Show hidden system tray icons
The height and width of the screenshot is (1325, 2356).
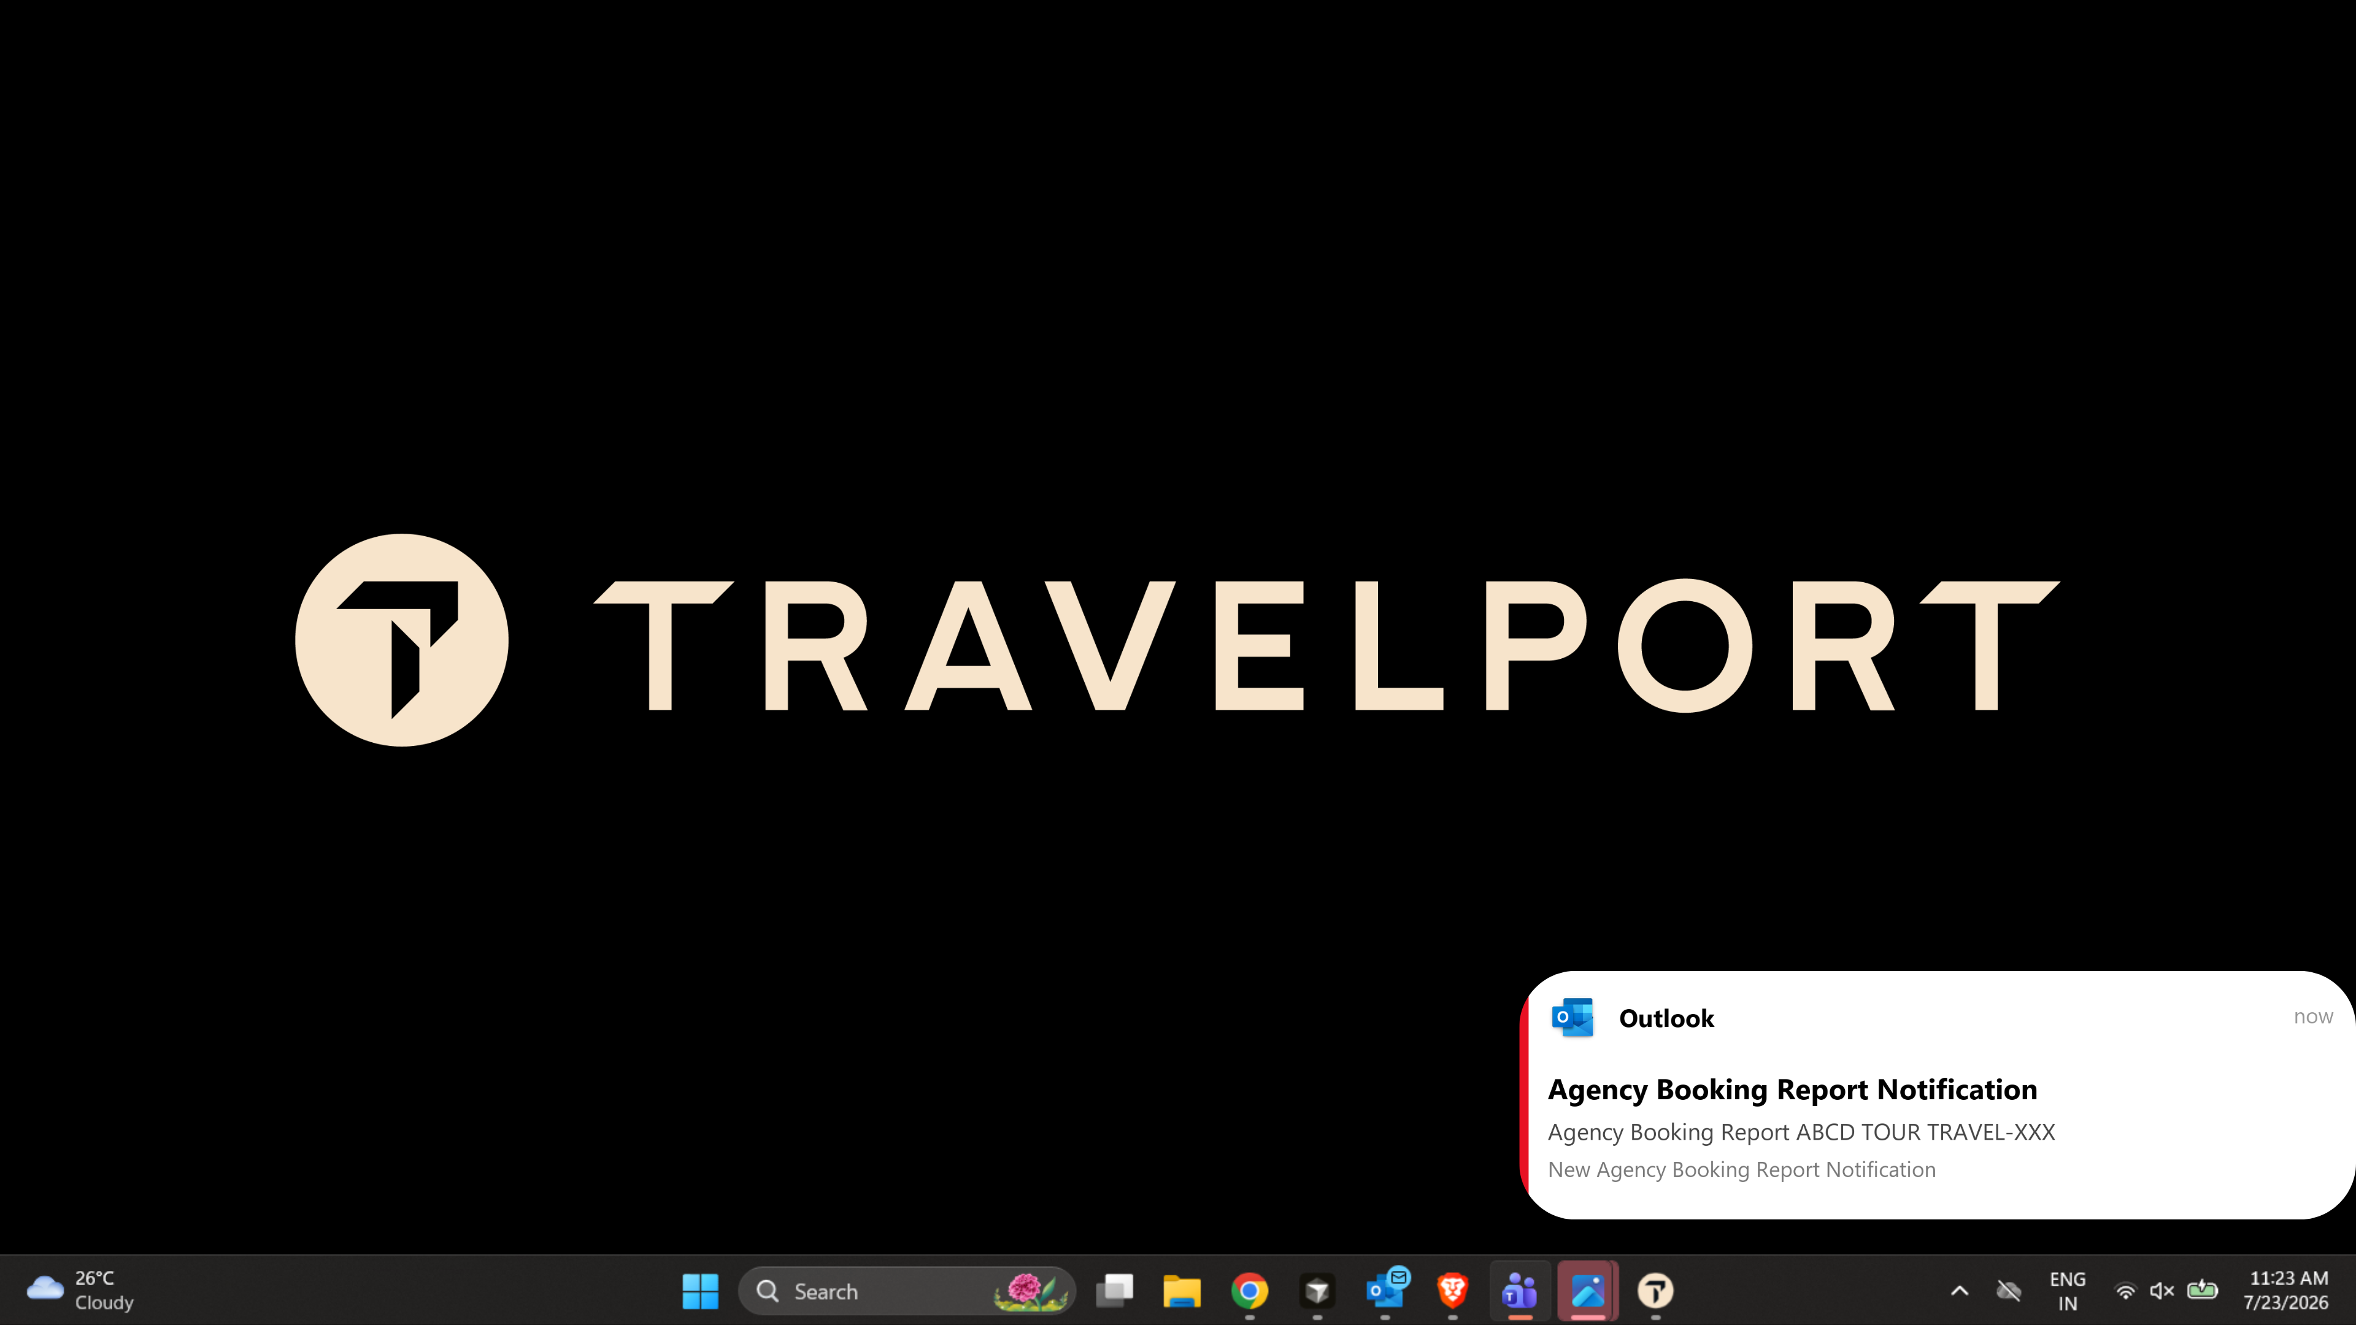(1959, 1290)
